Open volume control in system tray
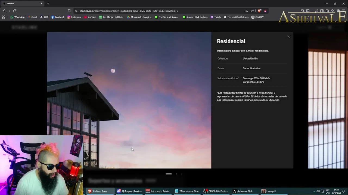This screenshot has height=195, width=348. tap(318, 191)
